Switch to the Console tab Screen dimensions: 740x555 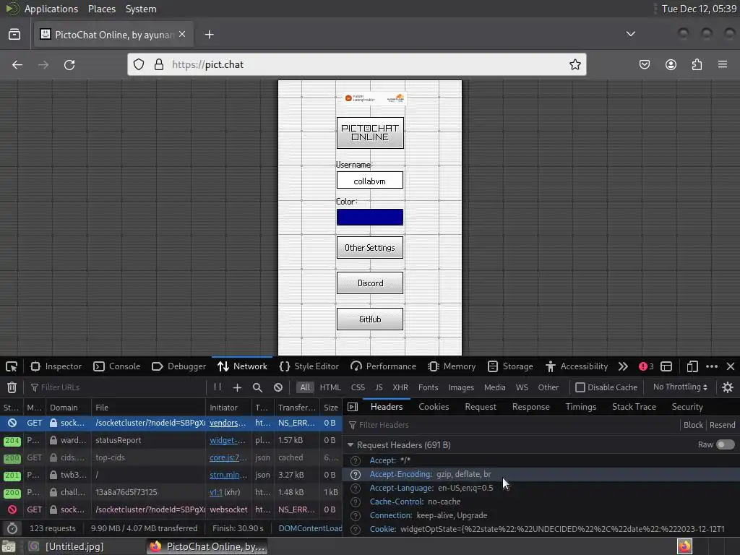tap(116, 366)
